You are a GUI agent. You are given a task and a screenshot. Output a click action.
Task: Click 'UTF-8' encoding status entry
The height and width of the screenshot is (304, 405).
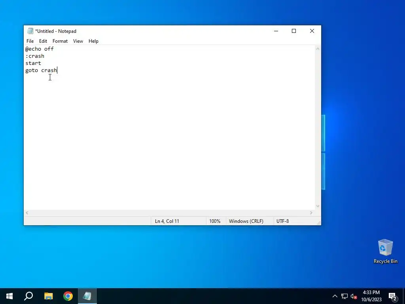[282, 221]
